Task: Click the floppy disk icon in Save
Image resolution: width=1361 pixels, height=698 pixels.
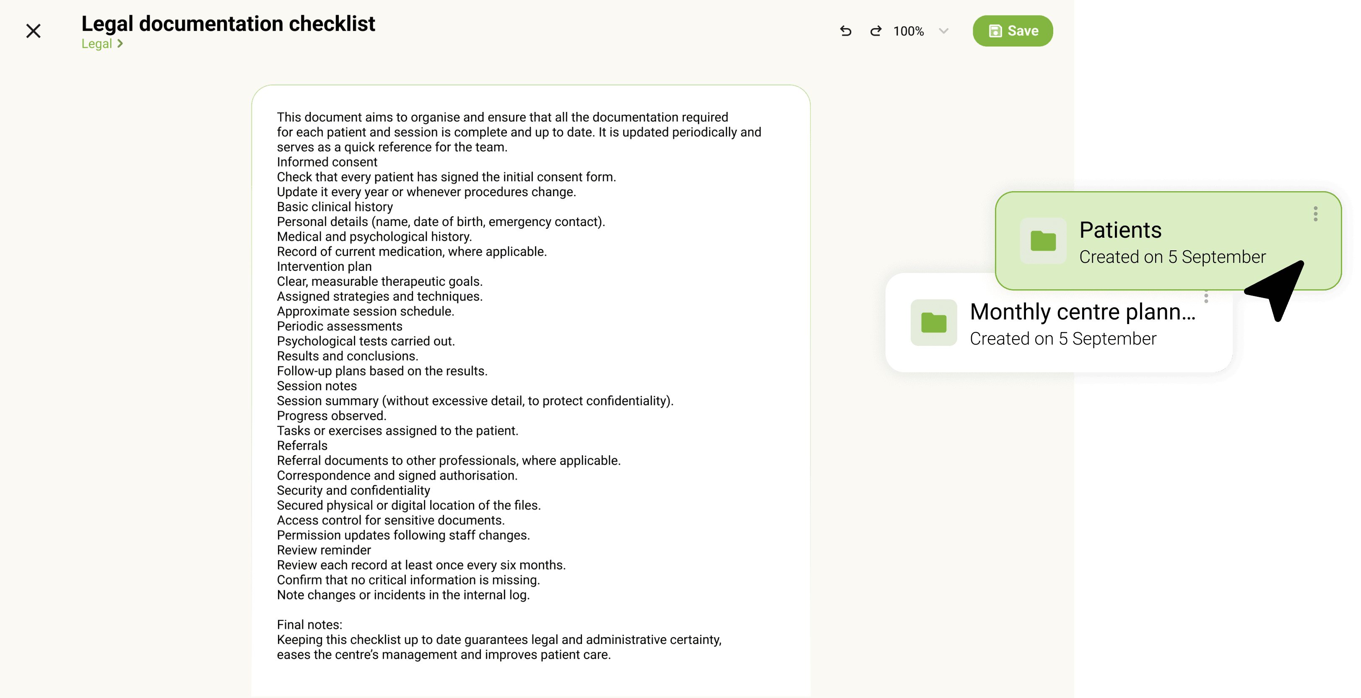Action: [995, 31]
